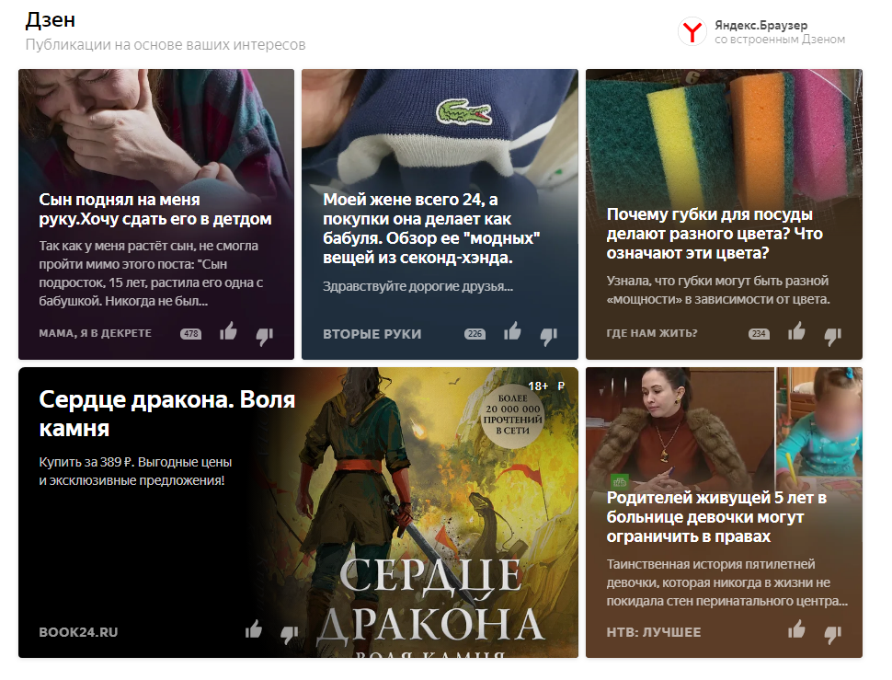The height and width of the screenshot is (680, 892).
Task: Dislike the НТВ hospital girl article
Action: [x=832, y=634]
